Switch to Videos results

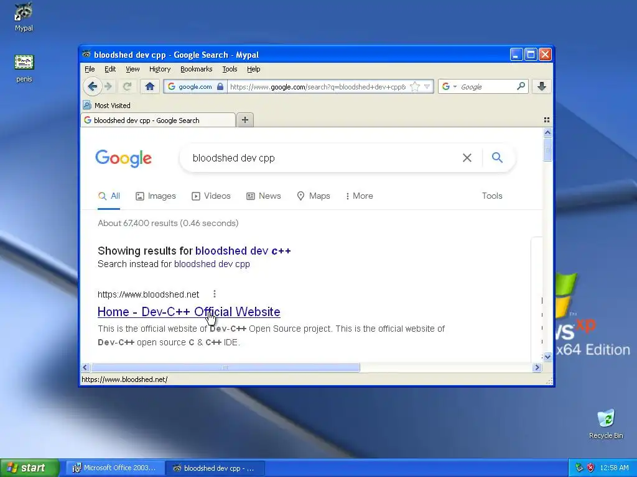(x=211, y=196)
